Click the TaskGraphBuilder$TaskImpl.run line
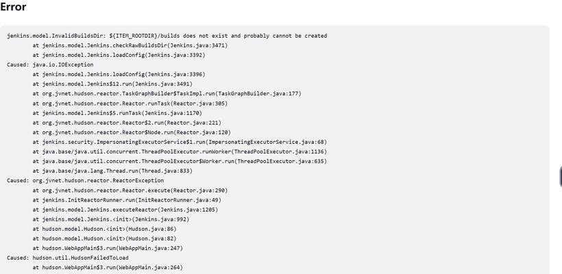 click(167, 94)
